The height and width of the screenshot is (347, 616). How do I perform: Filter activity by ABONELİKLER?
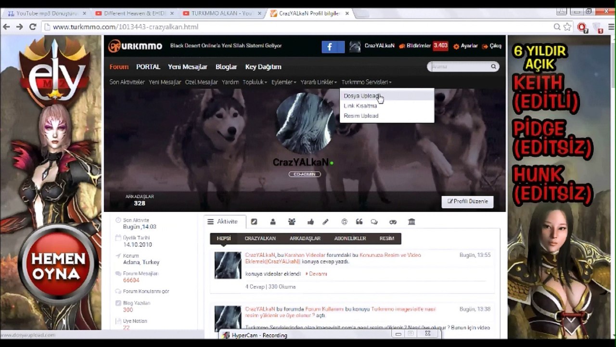pyautogui.click(x=350, y=239)
